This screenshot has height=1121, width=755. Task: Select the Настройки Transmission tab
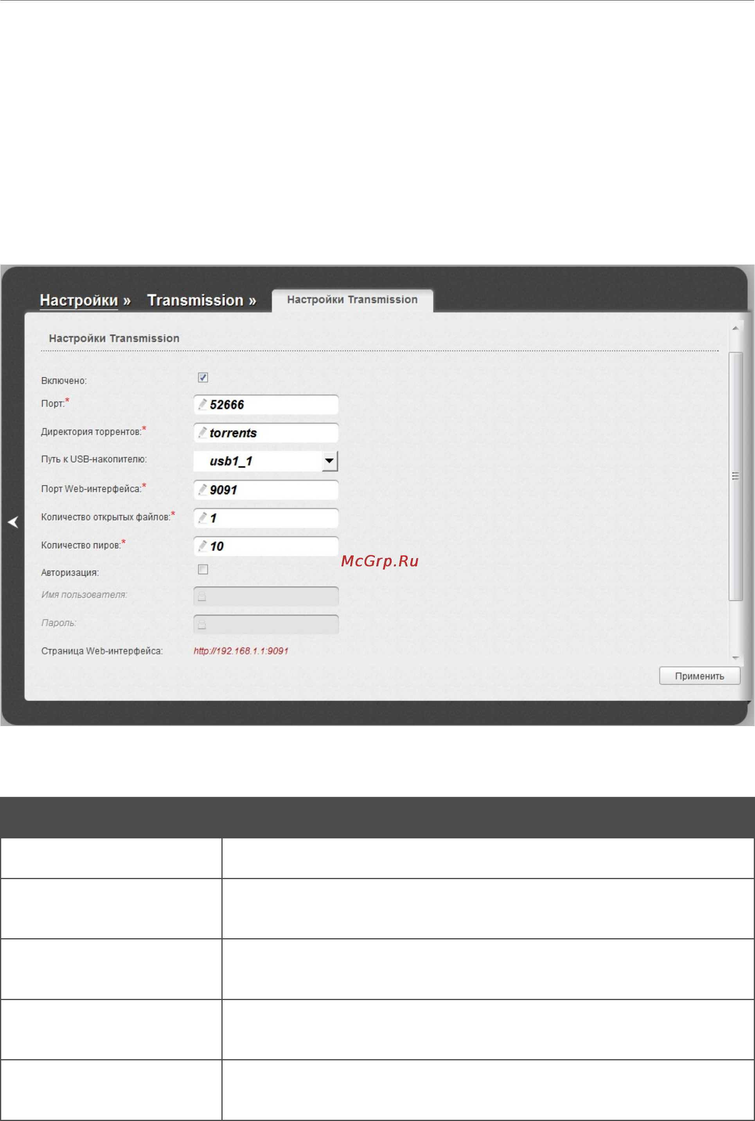(352, 300)
